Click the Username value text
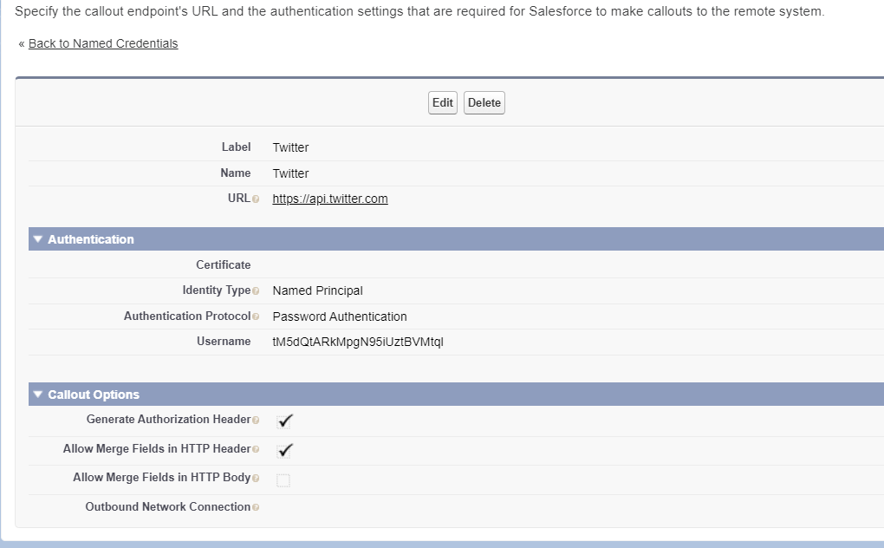884x548 pixels. [x=358, y=342]
